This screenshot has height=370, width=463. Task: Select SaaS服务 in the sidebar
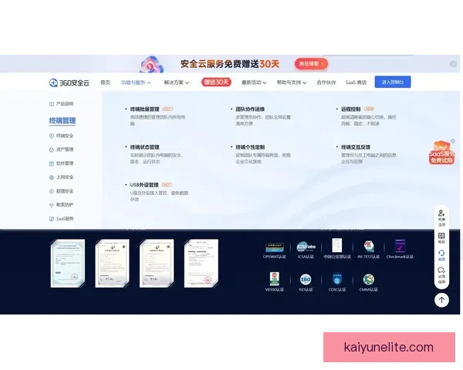(62, 219)
